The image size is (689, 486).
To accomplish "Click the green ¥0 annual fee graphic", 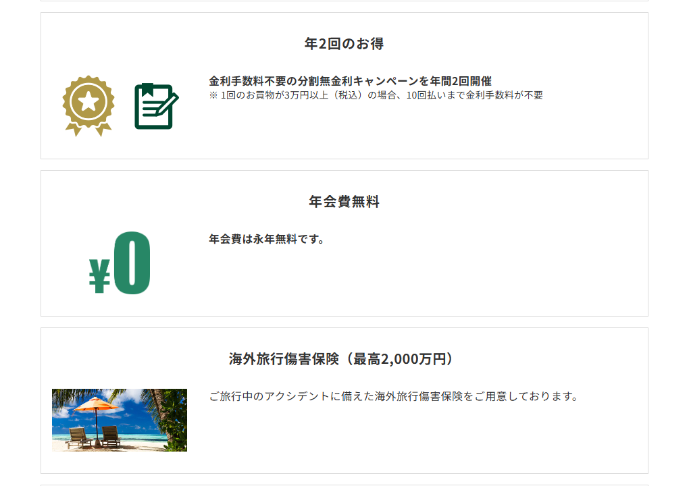I will pos(120,263).
